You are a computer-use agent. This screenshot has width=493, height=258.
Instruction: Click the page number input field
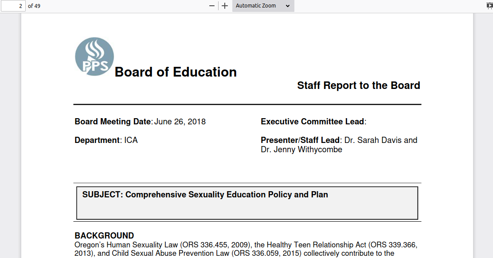[x=13, y=6]
